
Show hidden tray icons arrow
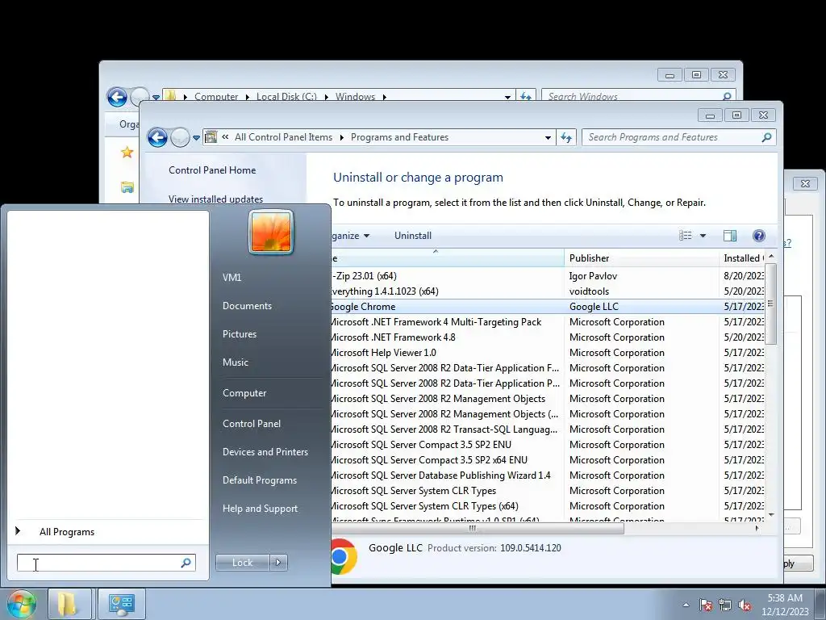pos(686,605)
